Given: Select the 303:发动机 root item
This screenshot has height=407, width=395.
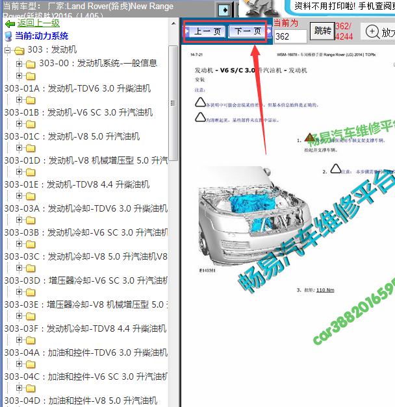Looking at the screenshot, I should [x=52, y=49].
